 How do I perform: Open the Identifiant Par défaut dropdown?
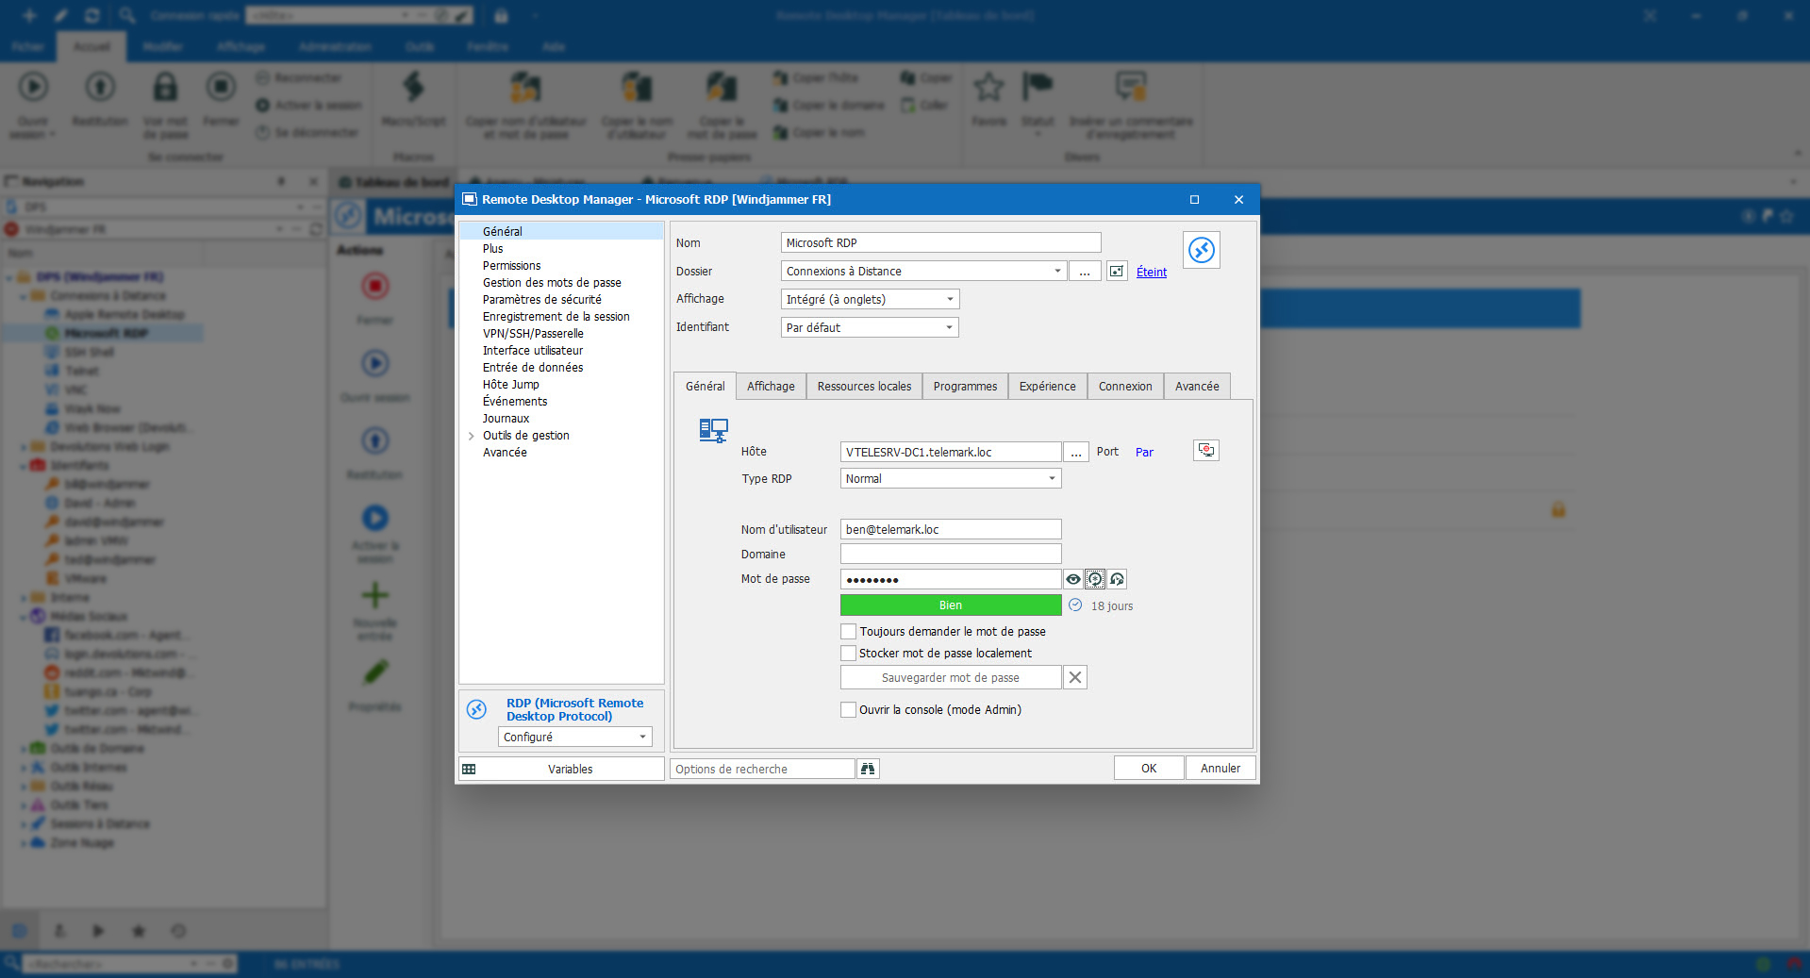[949, 328]
